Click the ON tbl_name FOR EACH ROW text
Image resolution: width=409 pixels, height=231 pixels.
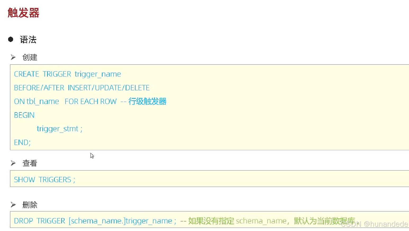click(65, 101)
